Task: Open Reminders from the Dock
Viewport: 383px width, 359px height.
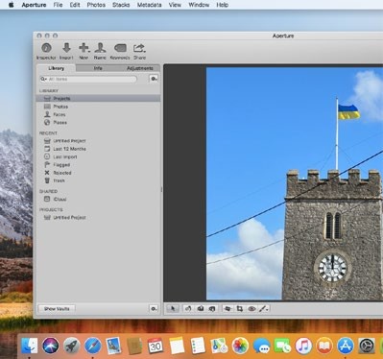Action: pyautogui.click(x=198, y=346)
